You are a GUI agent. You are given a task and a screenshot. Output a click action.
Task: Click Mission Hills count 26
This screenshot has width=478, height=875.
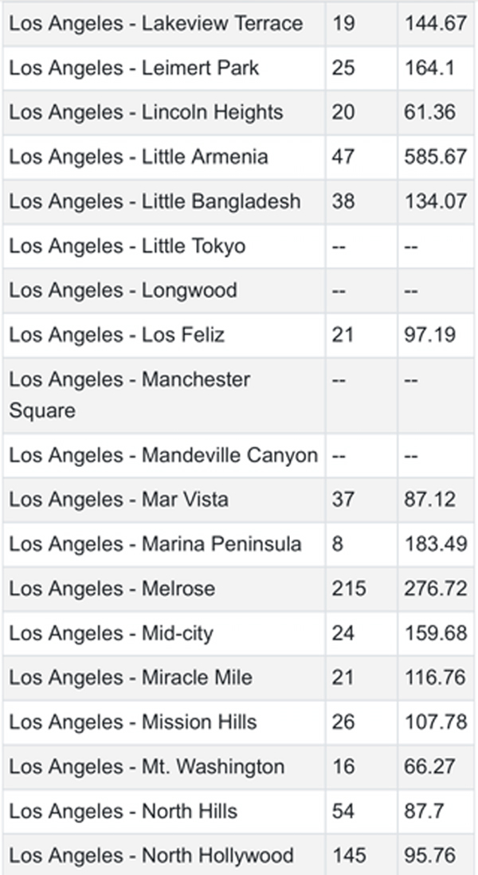coord(343,722)
